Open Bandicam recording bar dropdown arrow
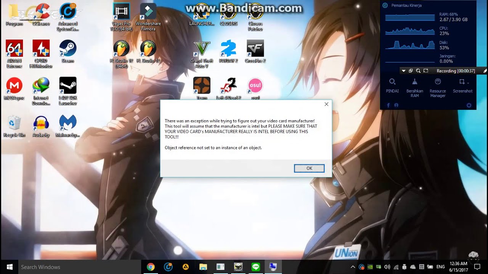 point(403,71)
